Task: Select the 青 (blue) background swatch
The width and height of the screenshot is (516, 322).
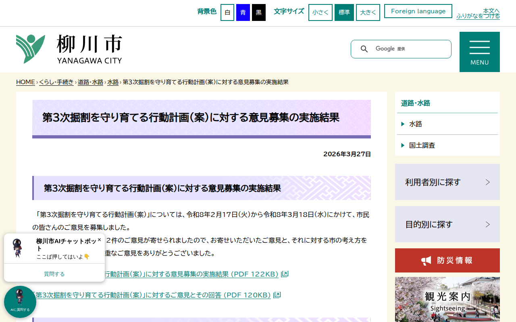Action: 242,12
